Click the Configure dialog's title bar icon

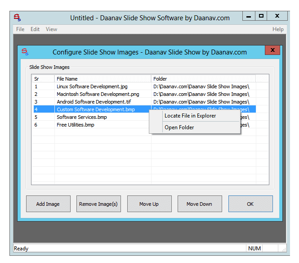pyautogui.click(x=25, y=52)
